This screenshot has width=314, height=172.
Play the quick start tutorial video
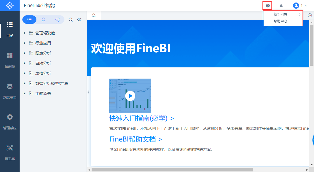(x=130, y=96)
